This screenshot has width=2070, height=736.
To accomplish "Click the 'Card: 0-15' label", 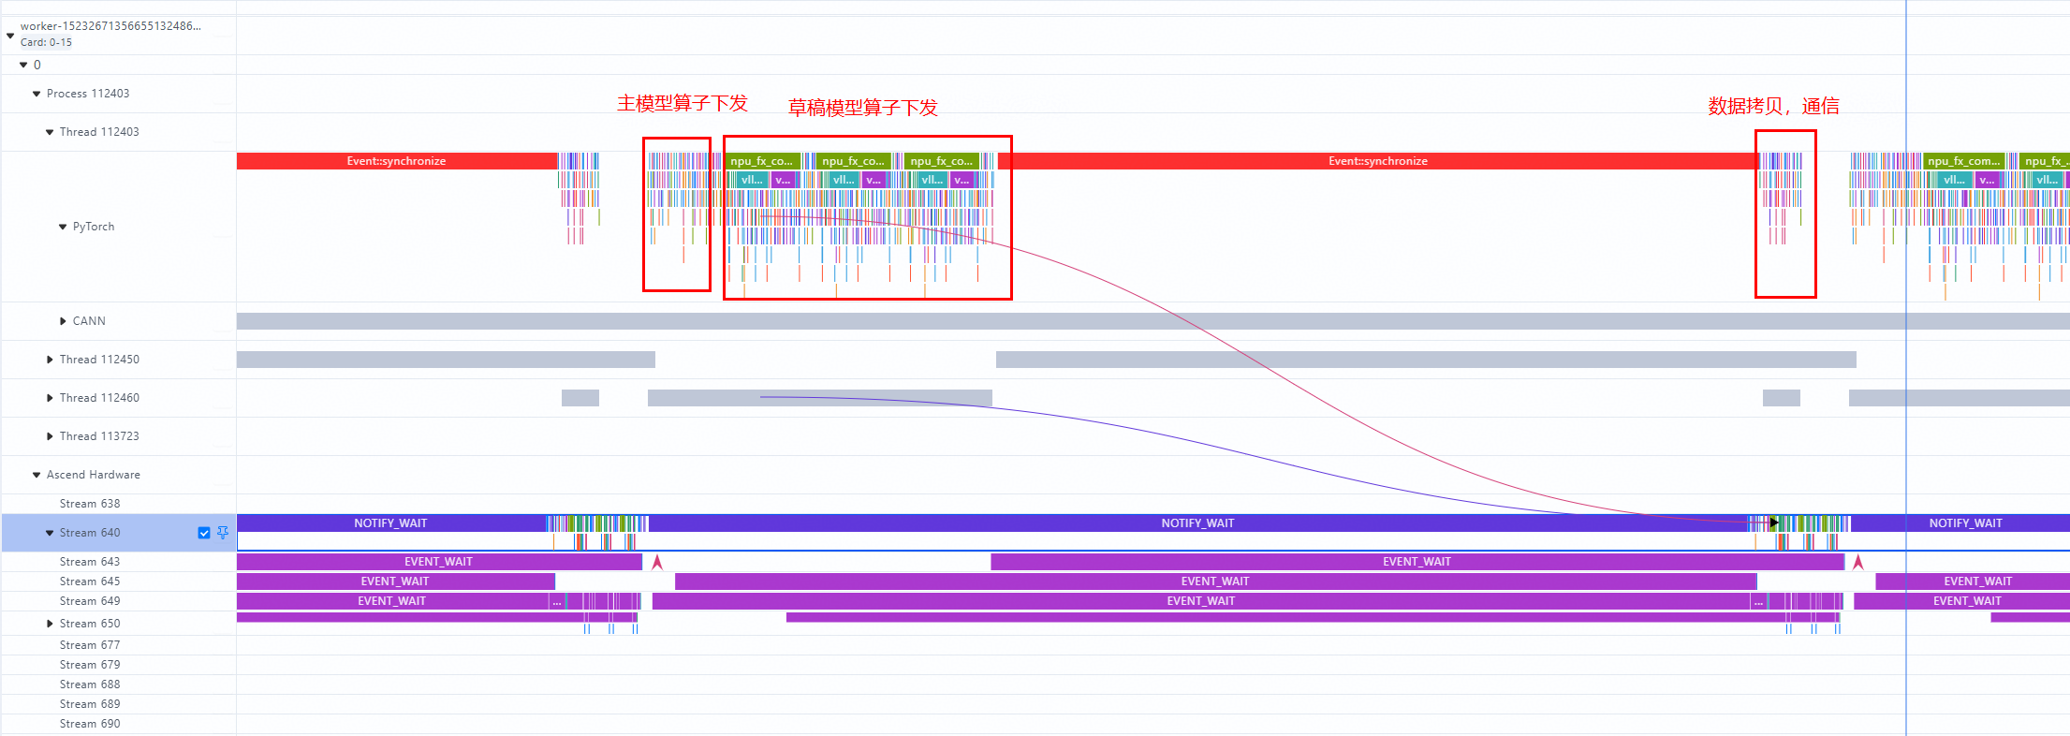I will click(46, 42).
